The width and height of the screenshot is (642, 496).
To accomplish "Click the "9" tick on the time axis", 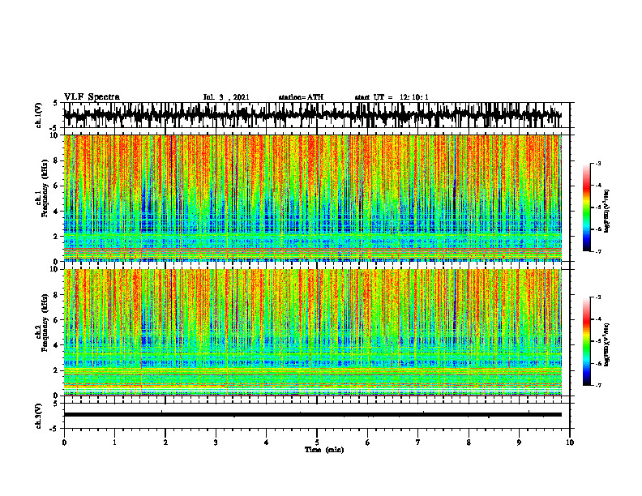I will pyautogui.click(x=519, y=443).
